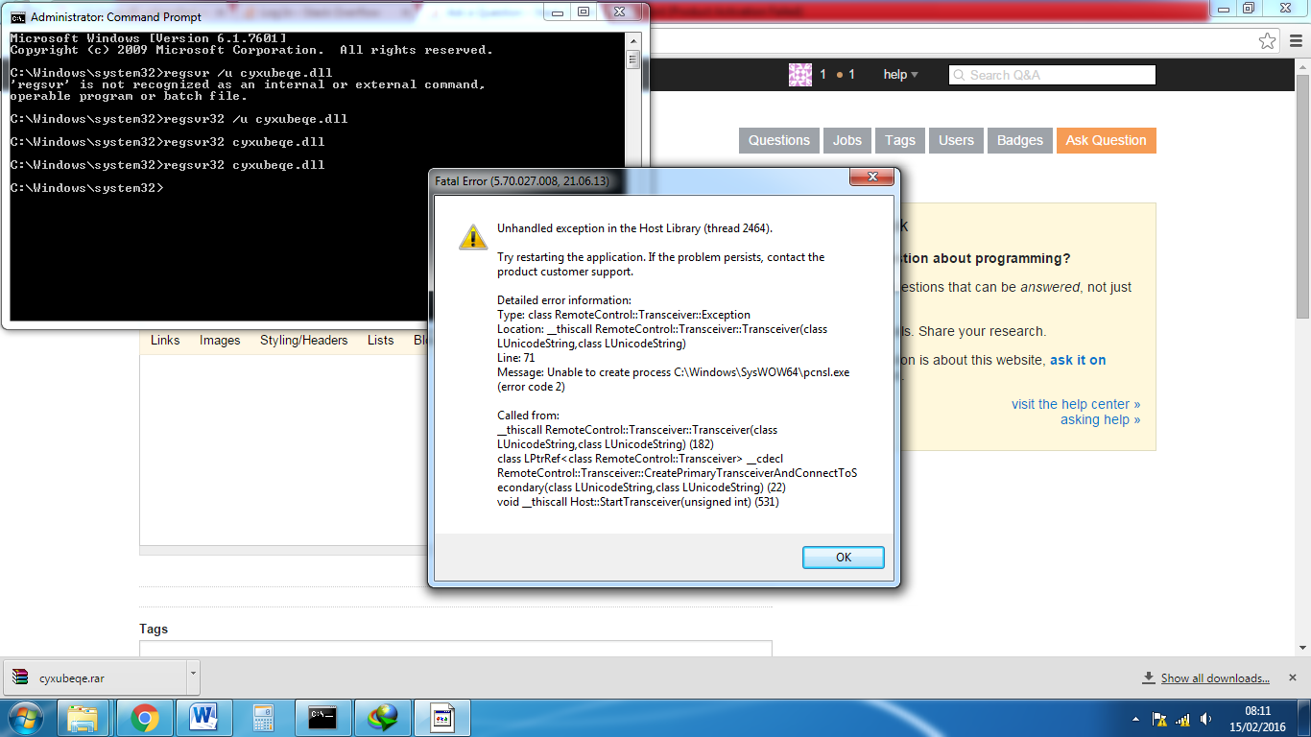
Task: Click the Chrome icon in the taskbar
Action: point(145,718)
